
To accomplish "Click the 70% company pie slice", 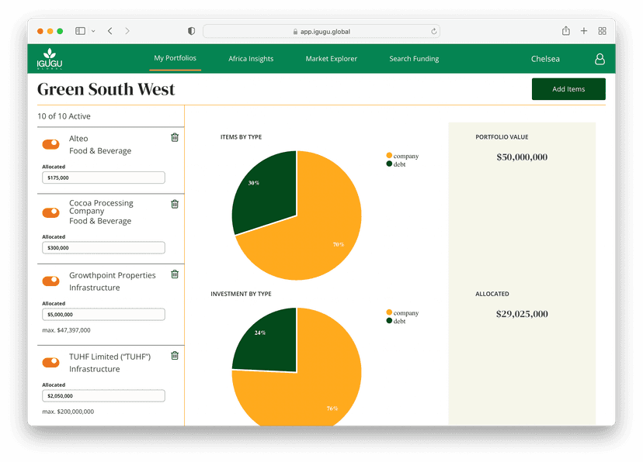I will coord(320,229).
